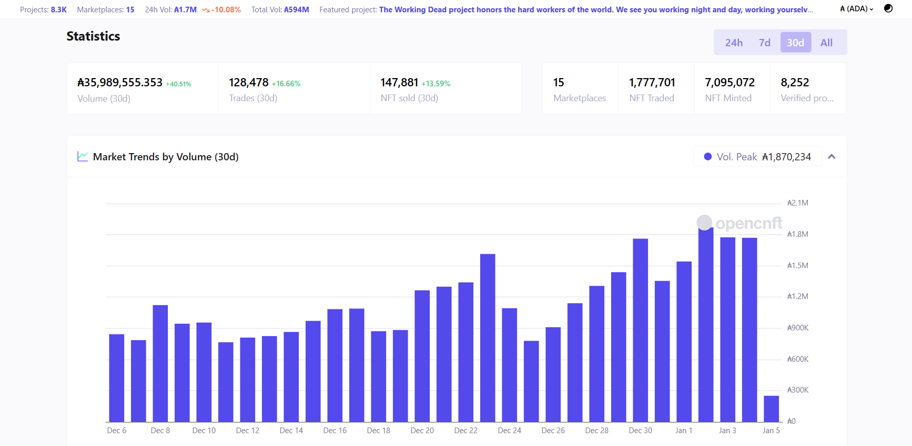The height and width of the screenshot is (446, 912).
Task: Click the Projects 8.3K count link
Action: point(59,10)
